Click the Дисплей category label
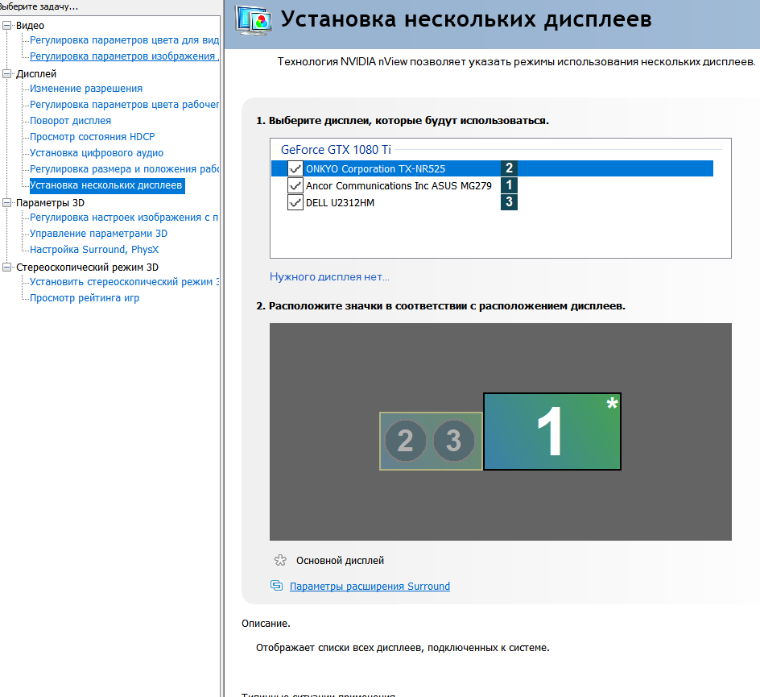Image resolution: width=760 pixels, height=697 pixels. (x=36, y=73)
